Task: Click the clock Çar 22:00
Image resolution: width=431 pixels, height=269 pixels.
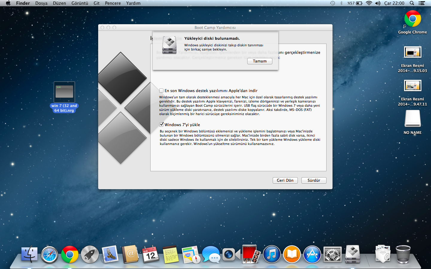Action: pyautogui.click(x=394, y=3)
